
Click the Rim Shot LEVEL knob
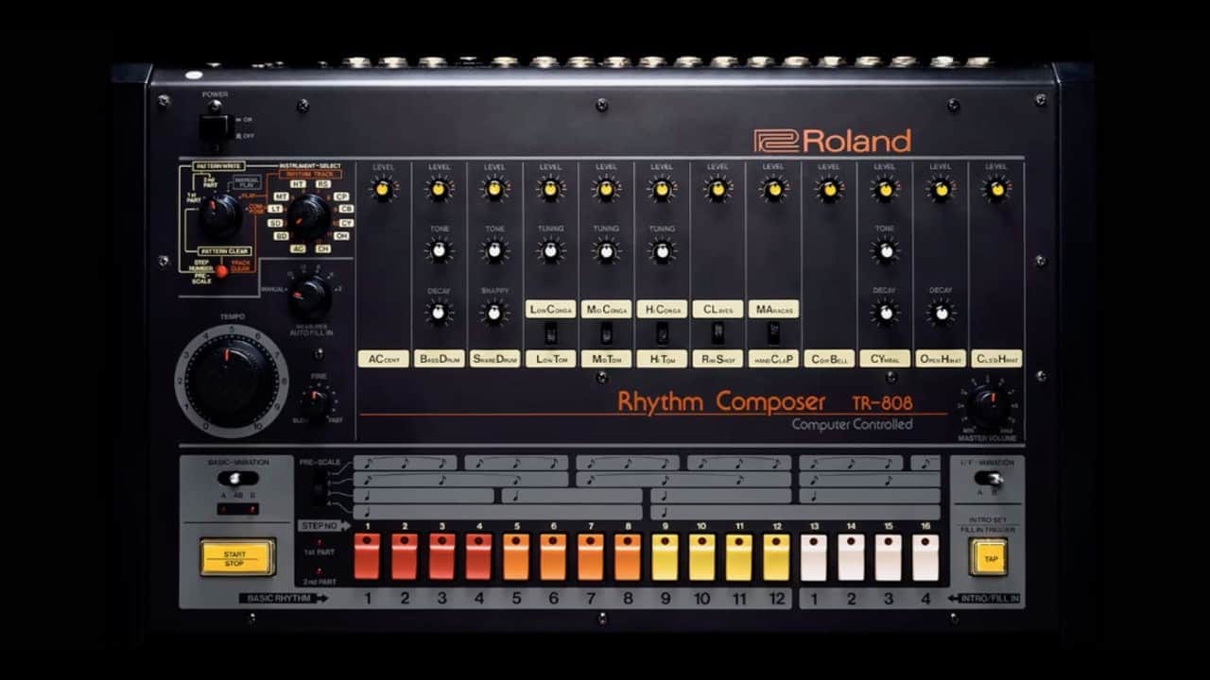(x=717, y=190)
